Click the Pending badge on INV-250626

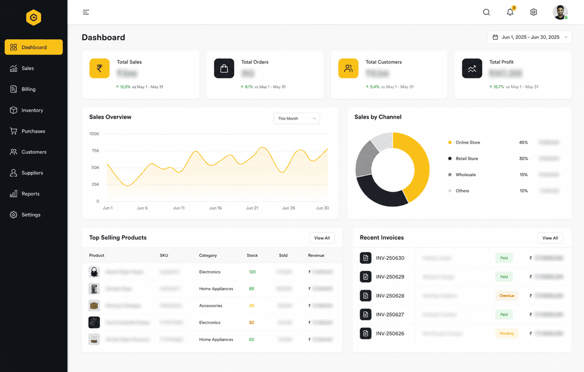coord(507,333)
